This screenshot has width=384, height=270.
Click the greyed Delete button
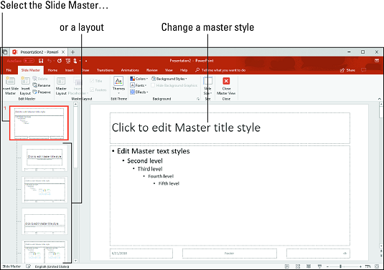pyautogui.click(x=40, y=79)
